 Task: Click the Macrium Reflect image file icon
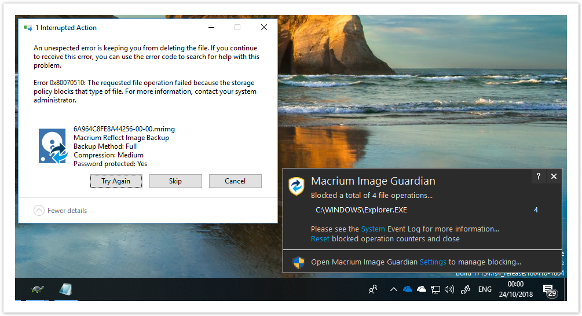(x=53, y=146)
